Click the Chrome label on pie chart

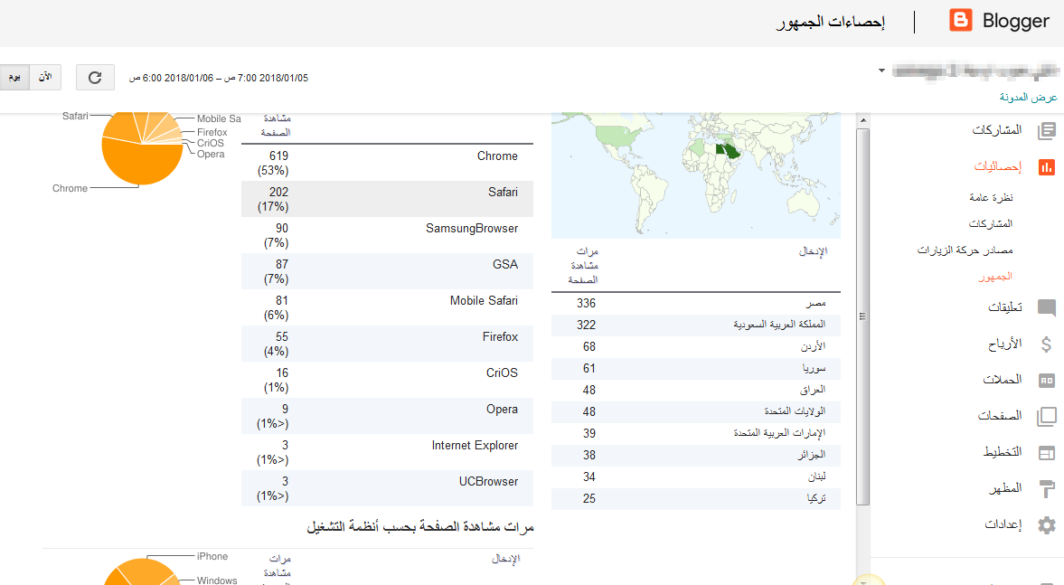(x=70, y=189)
